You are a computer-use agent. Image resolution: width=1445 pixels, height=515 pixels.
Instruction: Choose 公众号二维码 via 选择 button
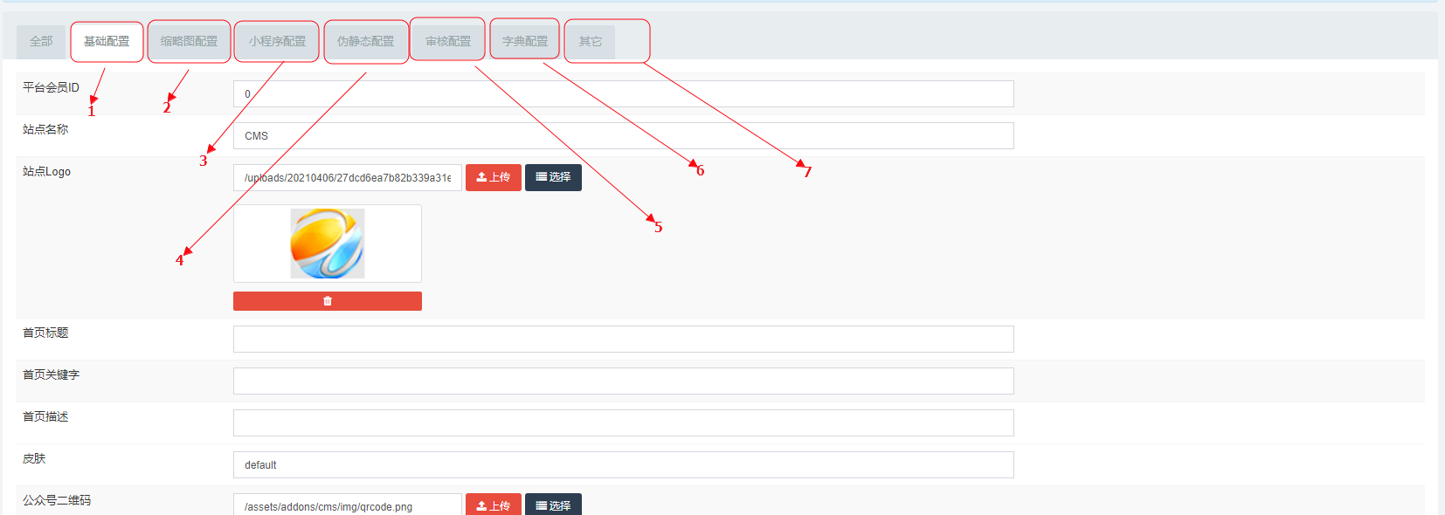553,505
